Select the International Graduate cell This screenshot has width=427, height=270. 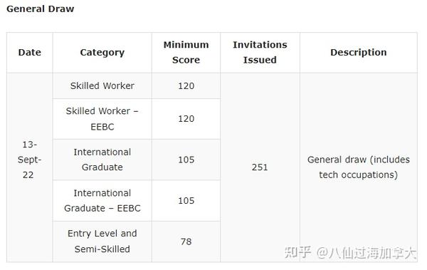pyautogui.click(x=102, y=160)
